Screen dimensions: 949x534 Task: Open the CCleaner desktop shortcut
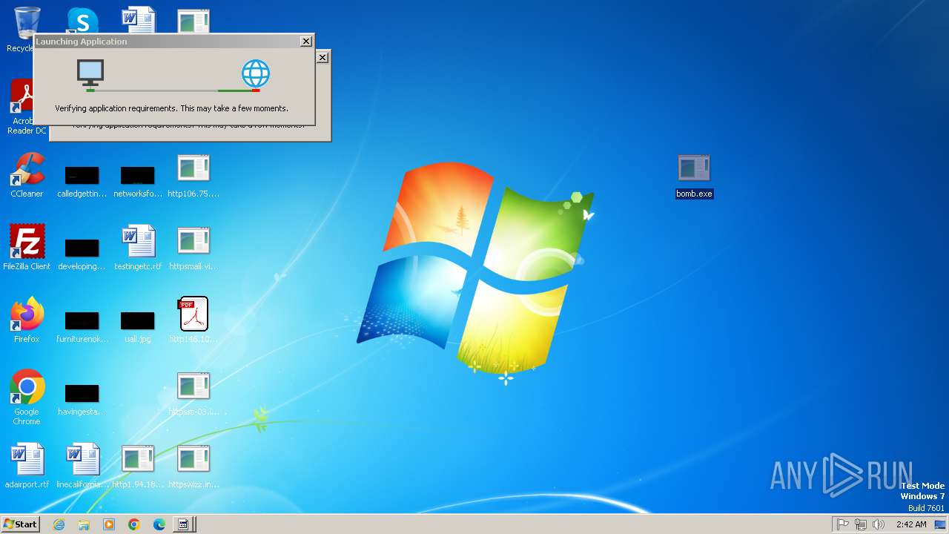tap(27, 175)
